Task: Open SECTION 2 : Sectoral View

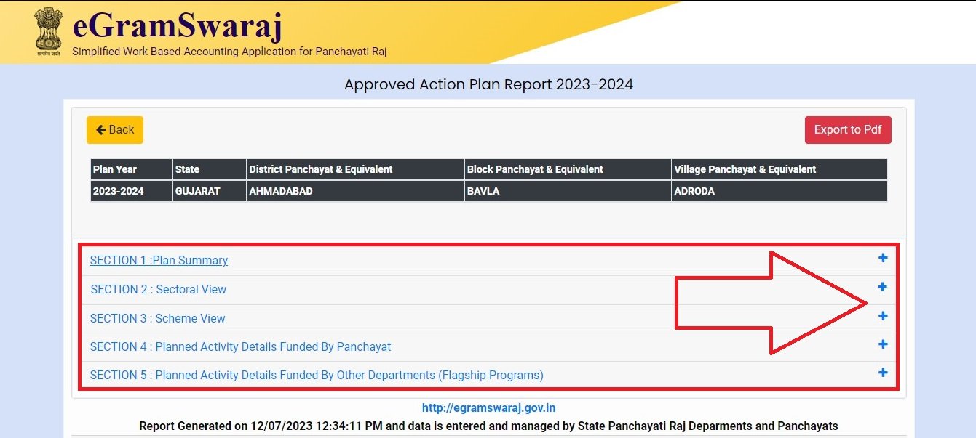Action: point(159,289)
